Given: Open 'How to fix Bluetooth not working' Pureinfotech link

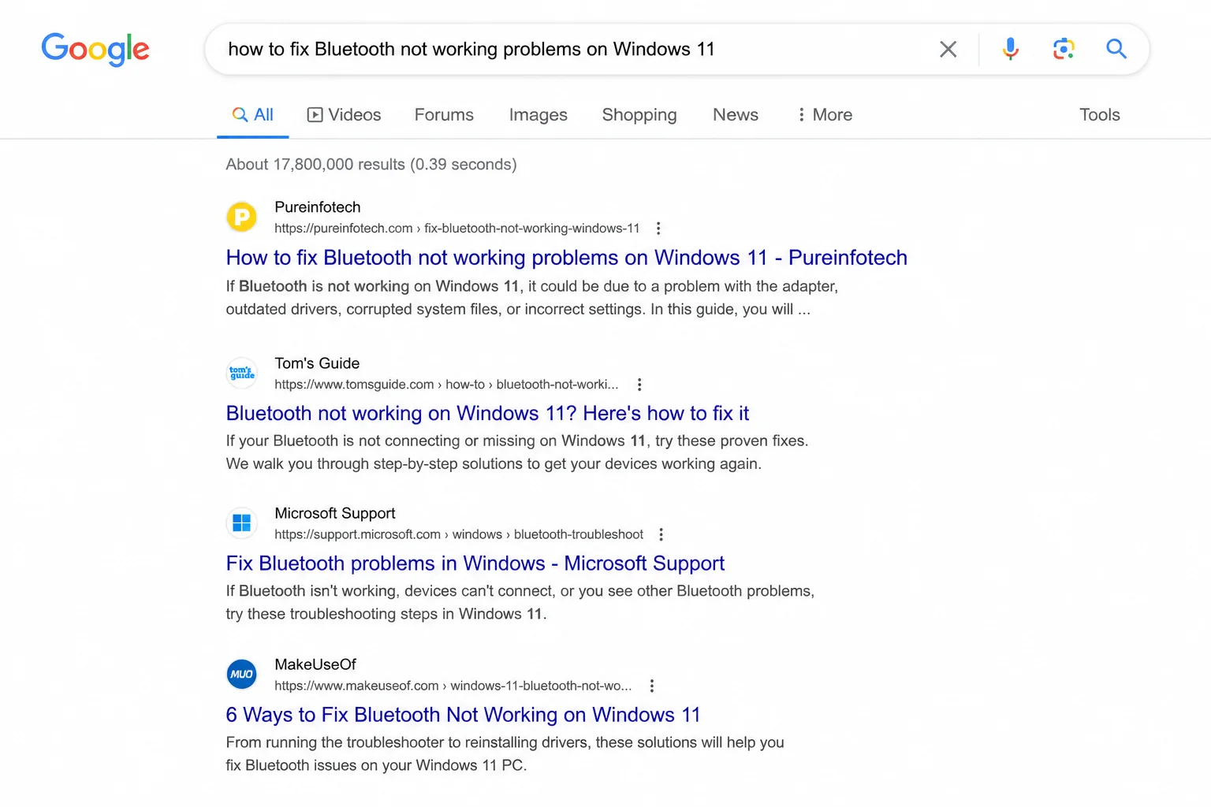Looking at the screenshot, I should click(x=566, y=258).
